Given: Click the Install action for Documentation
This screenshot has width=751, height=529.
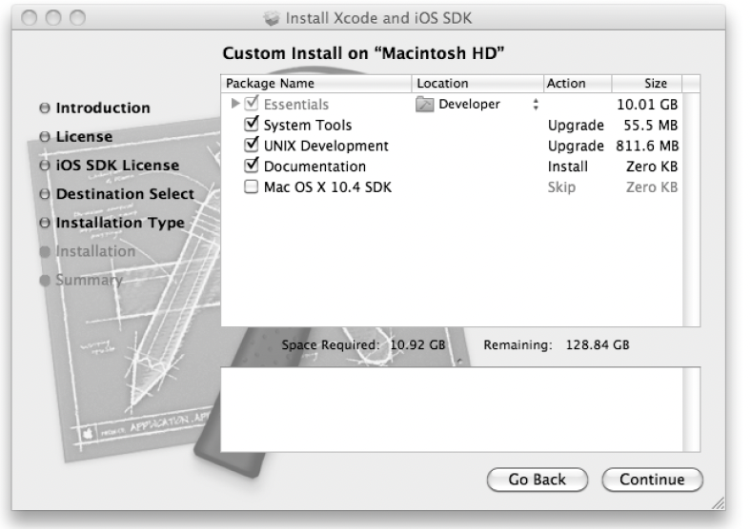Looking at the screenshot, I should (x=568, y=167).
